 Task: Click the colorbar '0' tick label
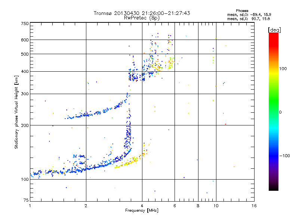280,112
